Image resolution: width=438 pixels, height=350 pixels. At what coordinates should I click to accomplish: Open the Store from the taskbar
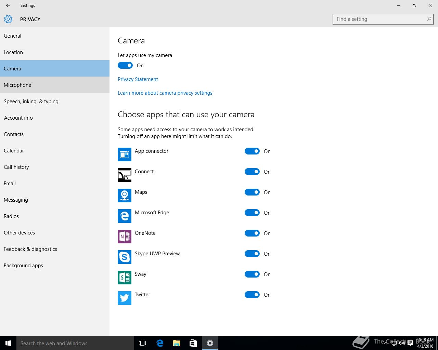pyautogui.click(x=193, y=343)
